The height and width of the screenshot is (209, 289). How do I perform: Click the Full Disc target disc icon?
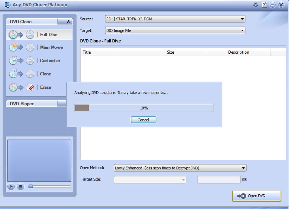[x=30, y=34]
